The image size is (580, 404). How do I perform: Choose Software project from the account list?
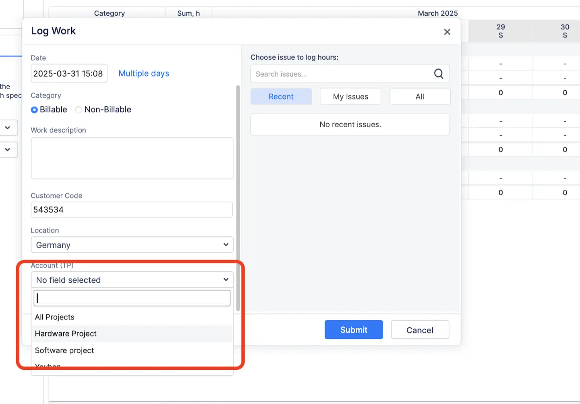click(x=64, y=350)
